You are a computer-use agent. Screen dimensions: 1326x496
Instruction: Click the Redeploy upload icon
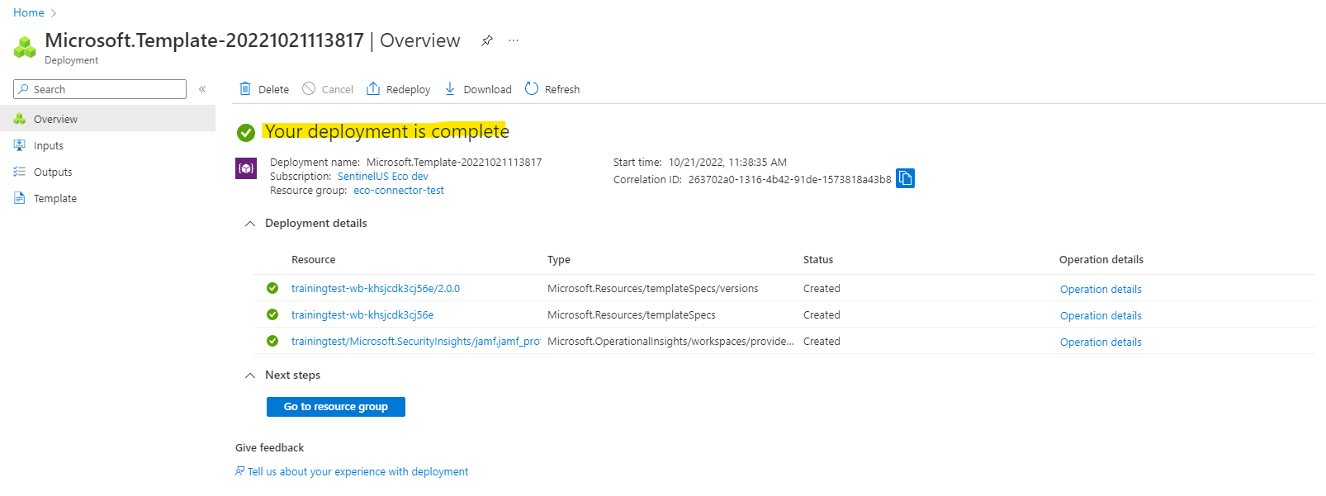pyautogui.click(x=373, y=88)
